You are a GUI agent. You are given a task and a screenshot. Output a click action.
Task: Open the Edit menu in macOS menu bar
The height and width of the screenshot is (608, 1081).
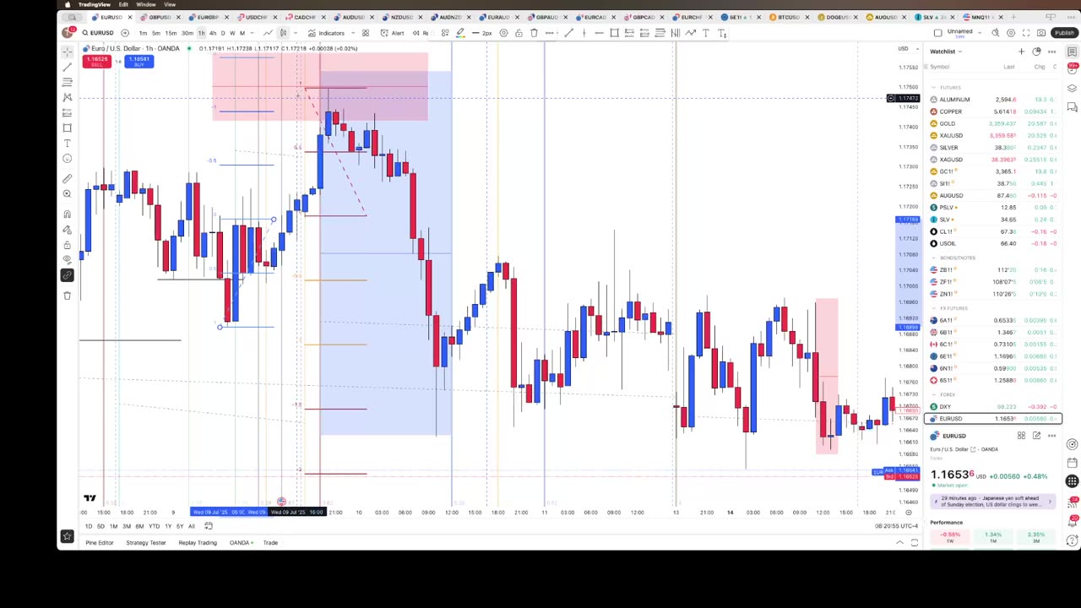click(123, 4)
